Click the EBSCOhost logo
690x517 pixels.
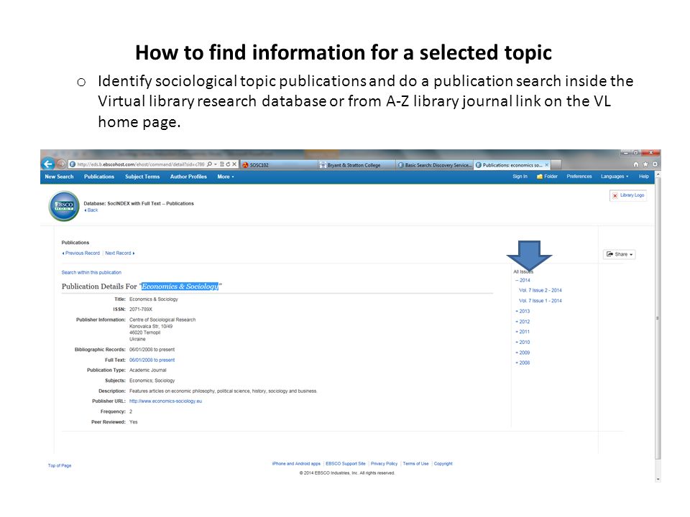point(64,206)
